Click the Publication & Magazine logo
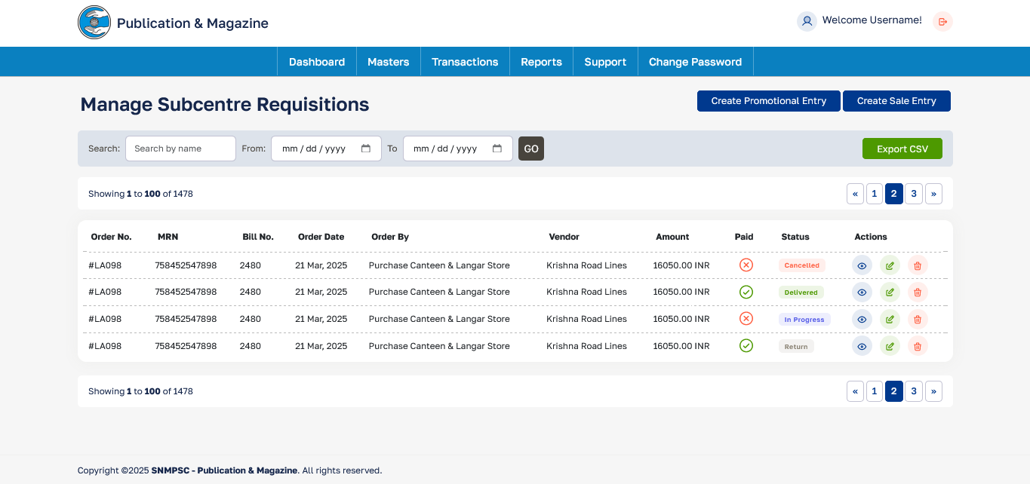The width and height of the screenshot is (1030, 484). (x=94, y=23)
